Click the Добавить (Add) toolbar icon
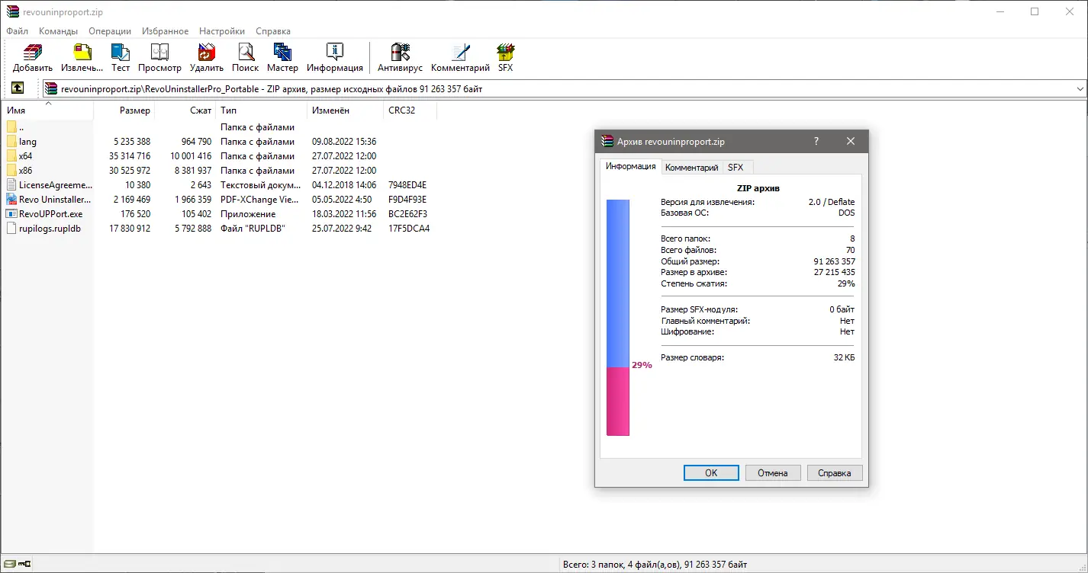This screenshot has height=573, width=1088. (x=31, y=57)
